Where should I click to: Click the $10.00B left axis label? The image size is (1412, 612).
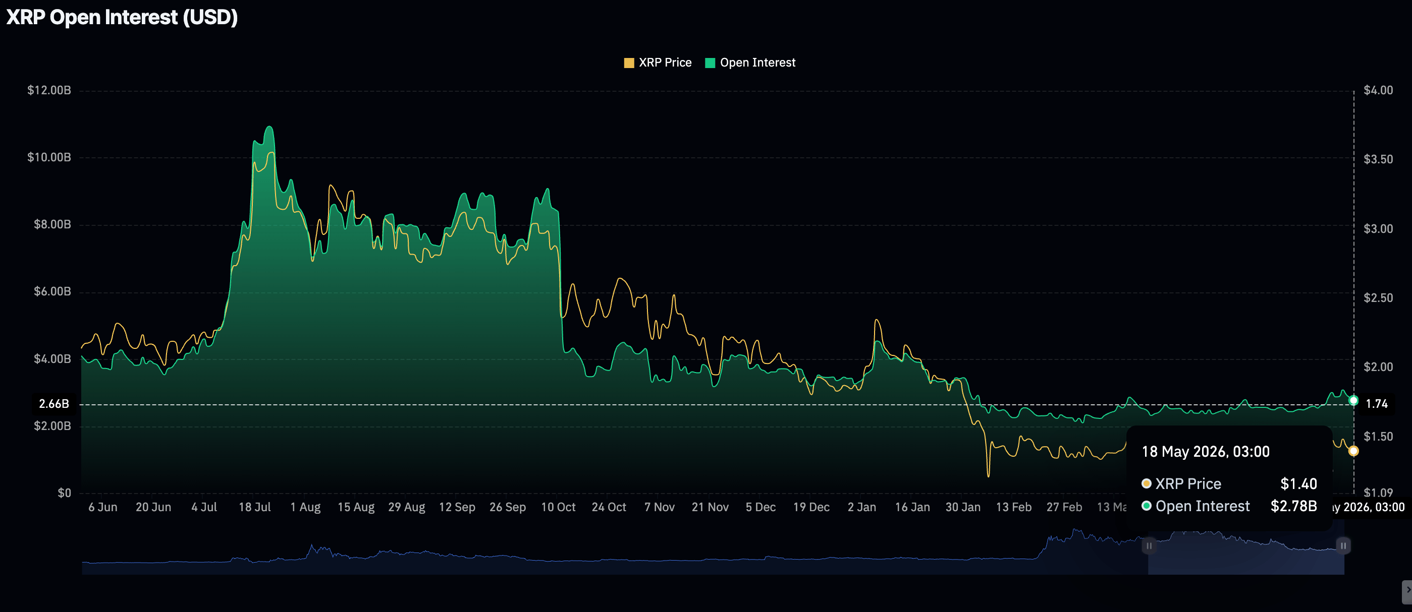(49, 158)
